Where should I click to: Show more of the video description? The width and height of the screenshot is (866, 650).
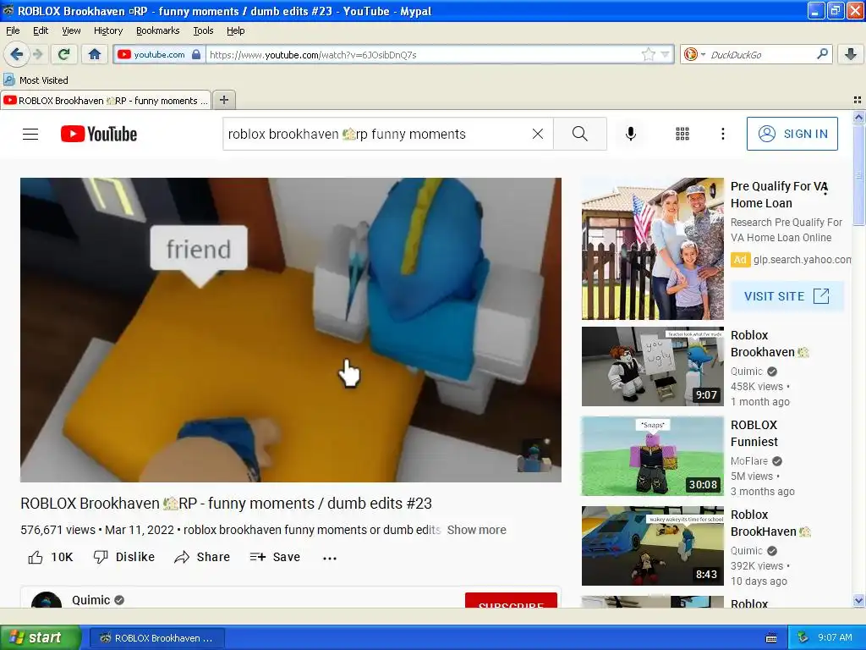point(476,530)
